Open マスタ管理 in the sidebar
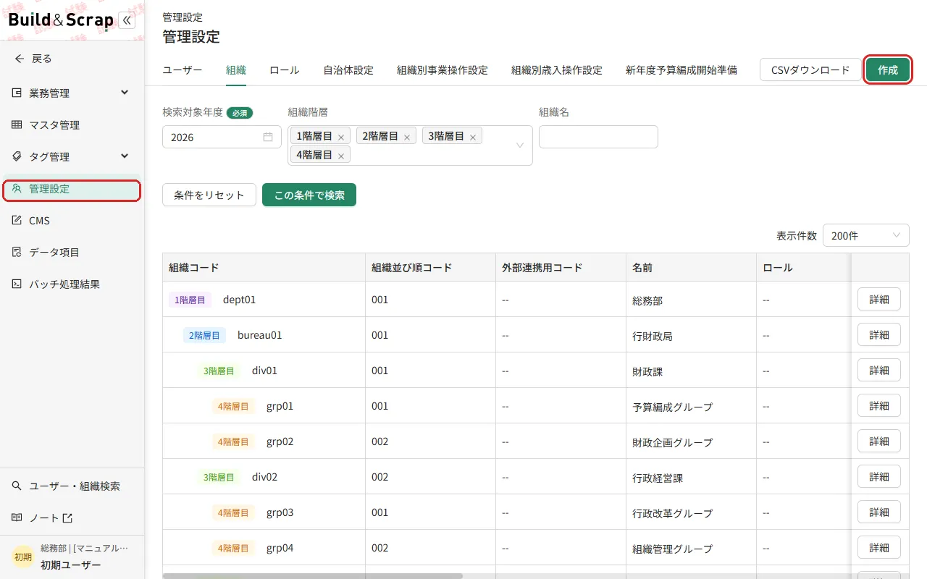The height and width of the screenshot is (579, 927). coord(71,125)
